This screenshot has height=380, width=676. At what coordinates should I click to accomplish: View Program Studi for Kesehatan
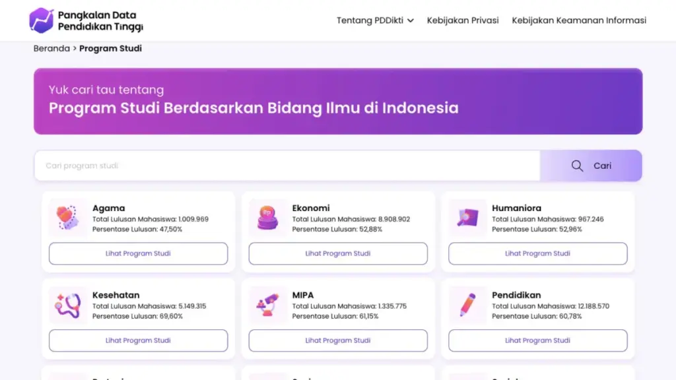139,340
